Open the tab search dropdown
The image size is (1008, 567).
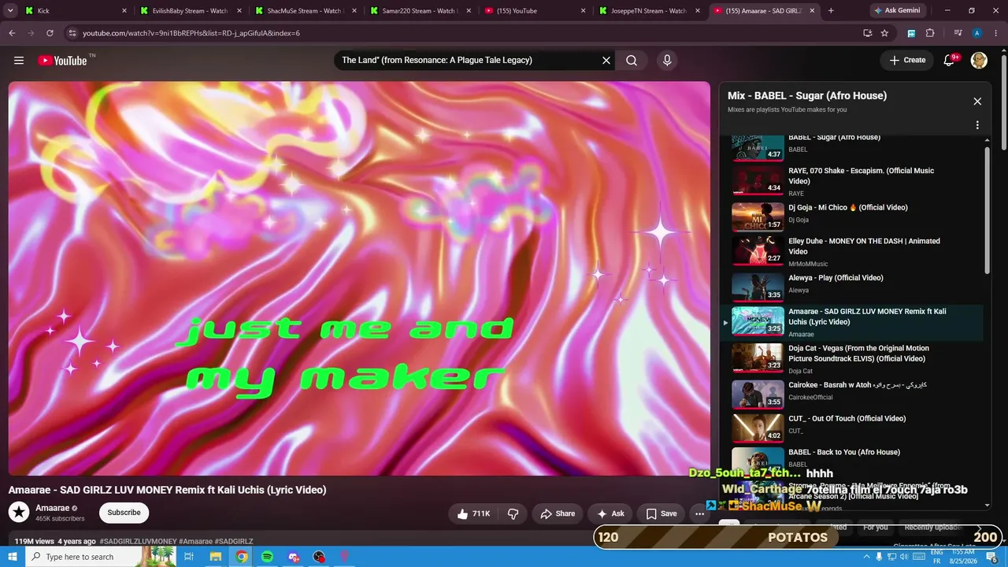(10, 11)
